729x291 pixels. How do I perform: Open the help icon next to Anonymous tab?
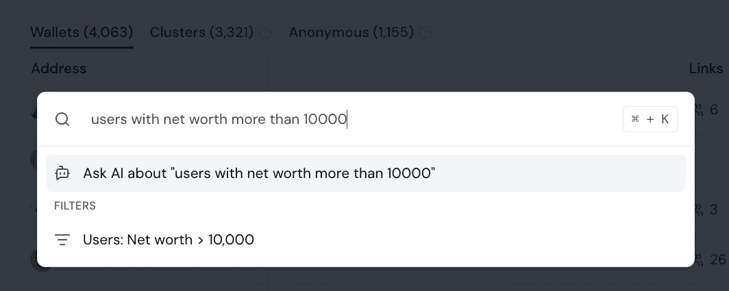coord(425,33)
